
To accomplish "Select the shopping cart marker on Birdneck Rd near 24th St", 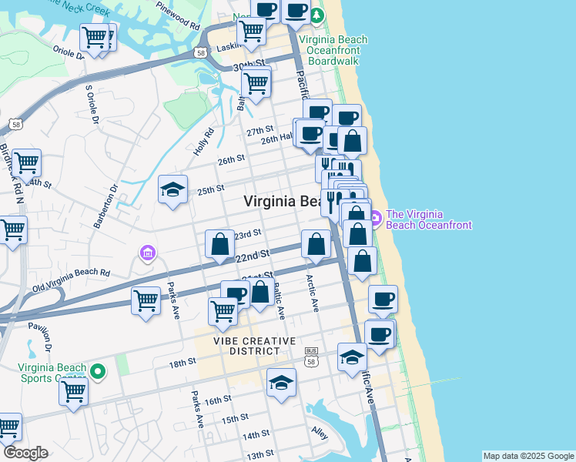I will tap(26, 166).
